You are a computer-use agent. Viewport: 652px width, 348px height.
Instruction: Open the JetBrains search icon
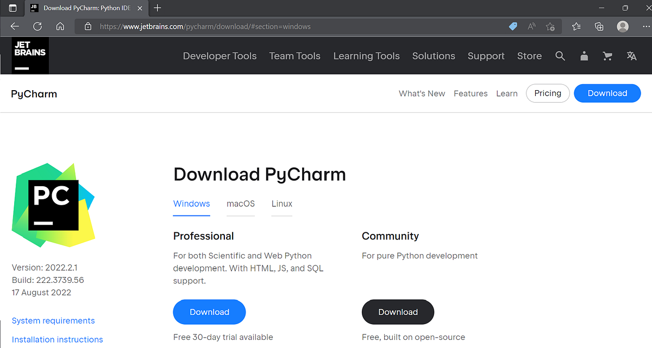560,56
